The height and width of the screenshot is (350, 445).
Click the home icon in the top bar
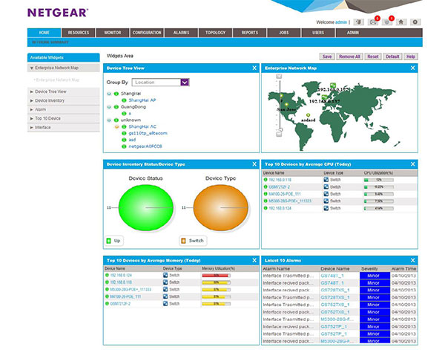[x=400, y=22]
